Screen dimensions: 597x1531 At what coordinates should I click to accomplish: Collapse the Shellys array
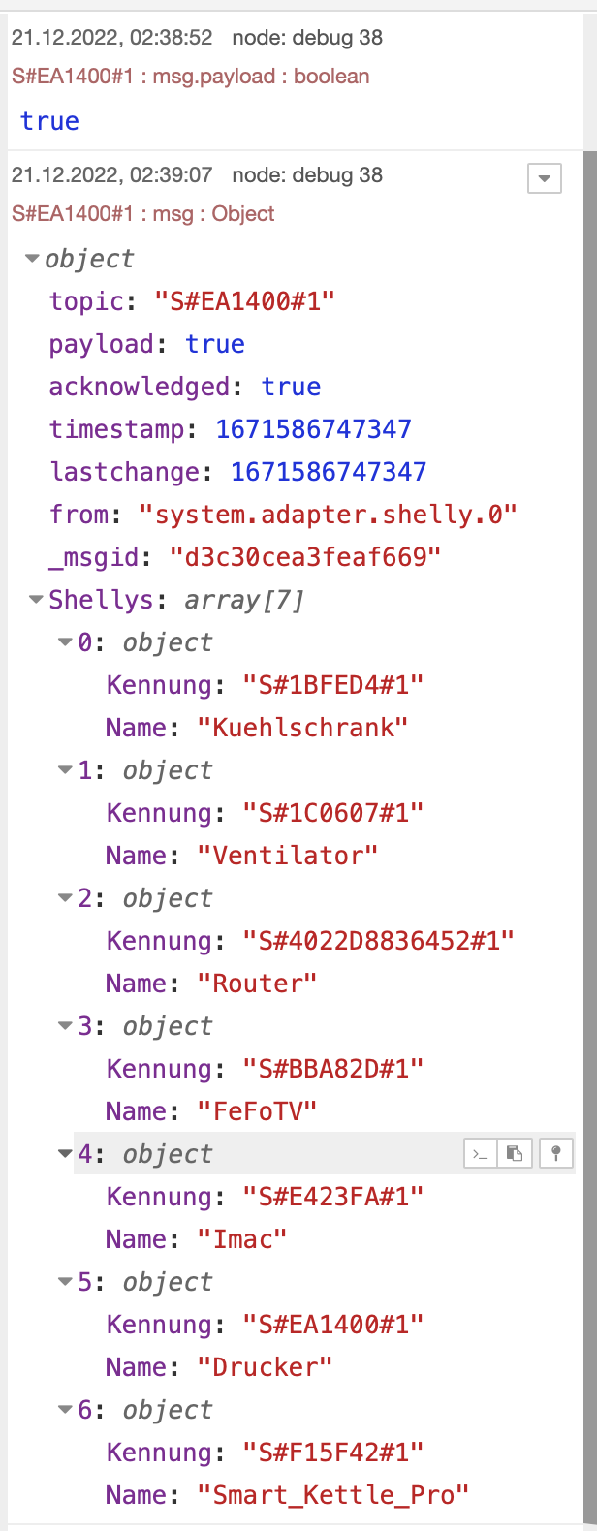coord(37,600)
